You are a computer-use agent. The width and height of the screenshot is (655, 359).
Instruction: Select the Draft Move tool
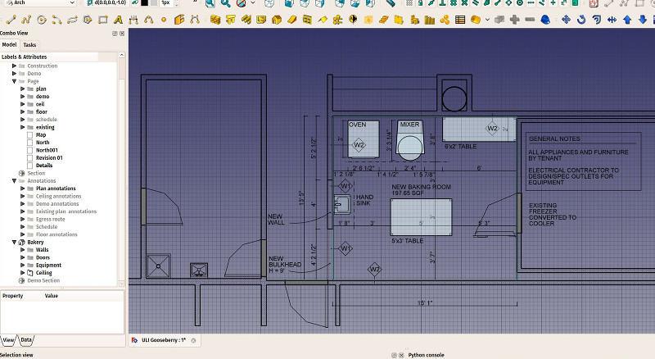pyautogui.click(x=566, y=20)
